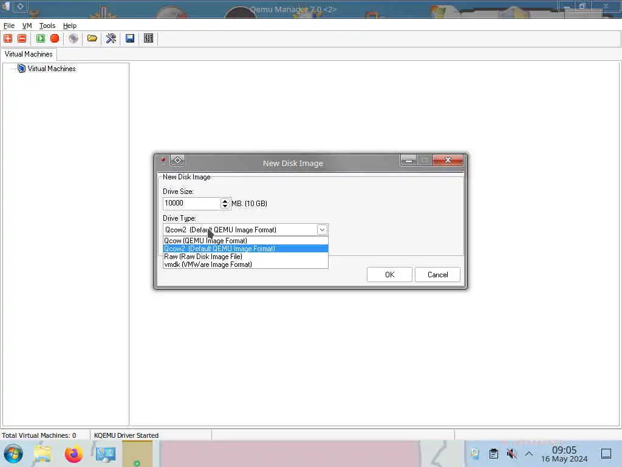622x467 pixels.
Task: Decrease drive size with down spinner arrow
Action: tap(225, 206)
